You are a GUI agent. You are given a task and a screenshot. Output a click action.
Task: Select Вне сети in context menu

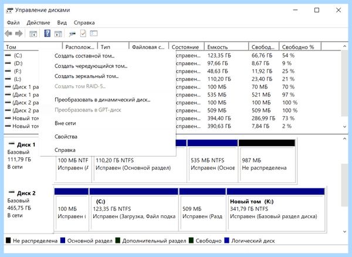pos(65,123)
